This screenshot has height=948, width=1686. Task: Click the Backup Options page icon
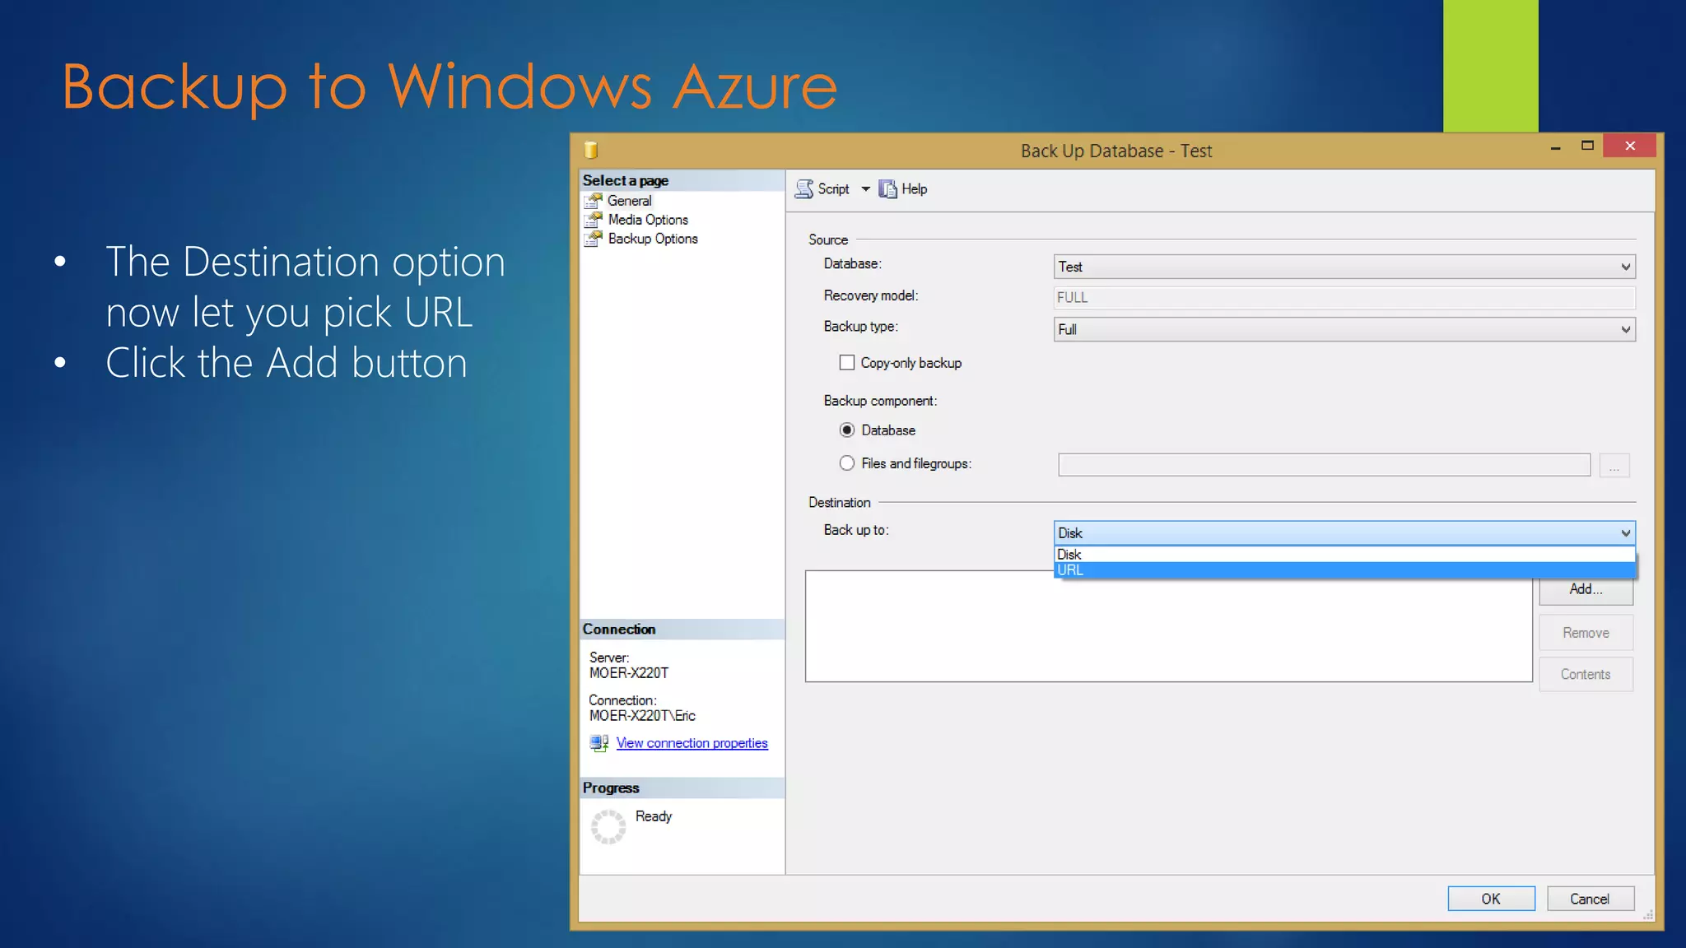click(x=594, y=239)
